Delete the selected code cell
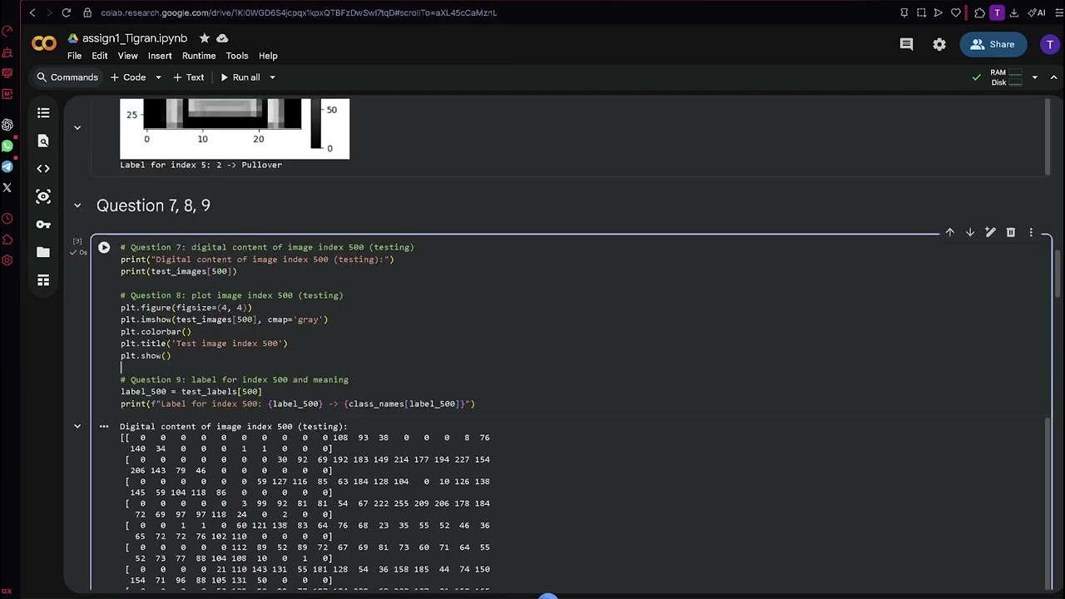1065x599 pixels. 1011,233
